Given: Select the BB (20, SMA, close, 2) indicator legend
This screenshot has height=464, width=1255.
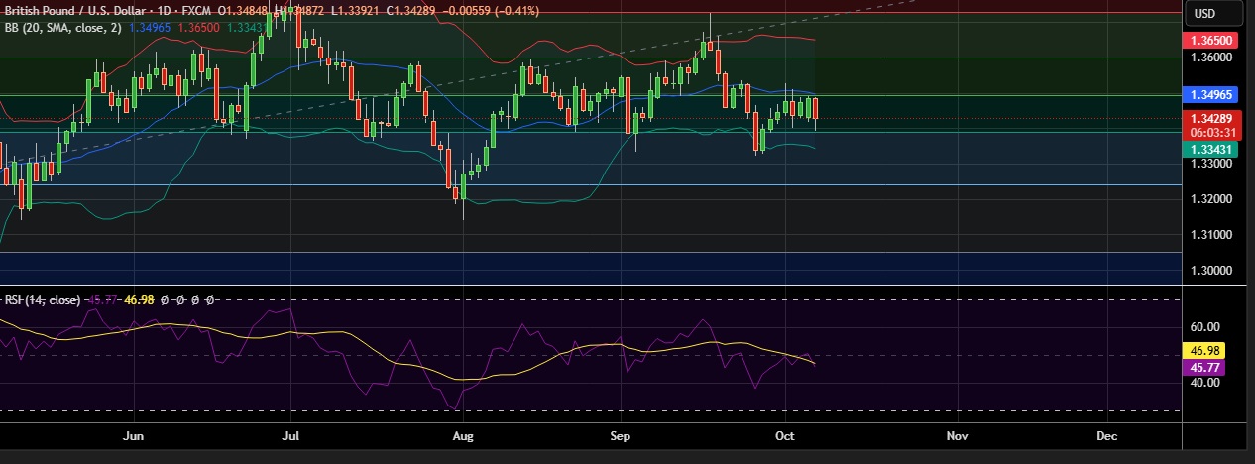Looking at the screenshot, I should pos(62,28).
